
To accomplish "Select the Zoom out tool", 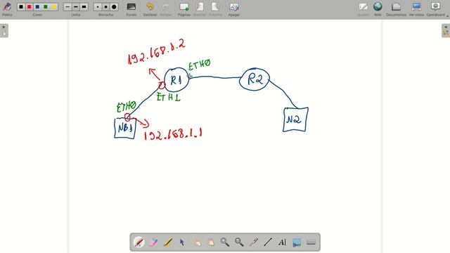I will (239, 242).
